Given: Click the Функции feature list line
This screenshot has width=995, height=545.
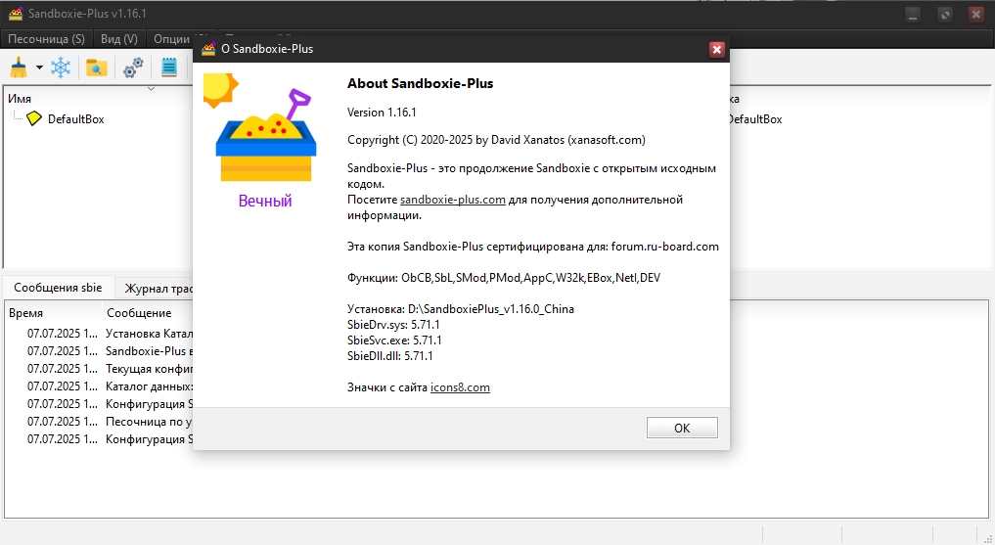Looking at the screenshot, I should [x=504, y=278].
